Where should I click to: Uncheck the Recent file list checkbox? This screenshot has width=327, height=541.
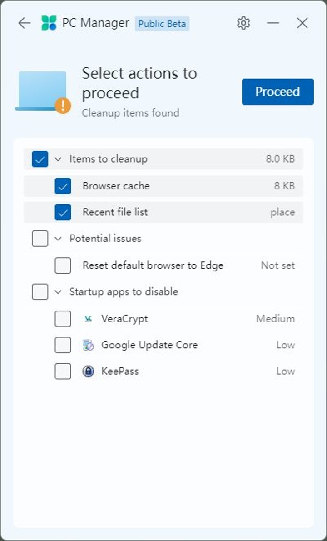[63, 212]
